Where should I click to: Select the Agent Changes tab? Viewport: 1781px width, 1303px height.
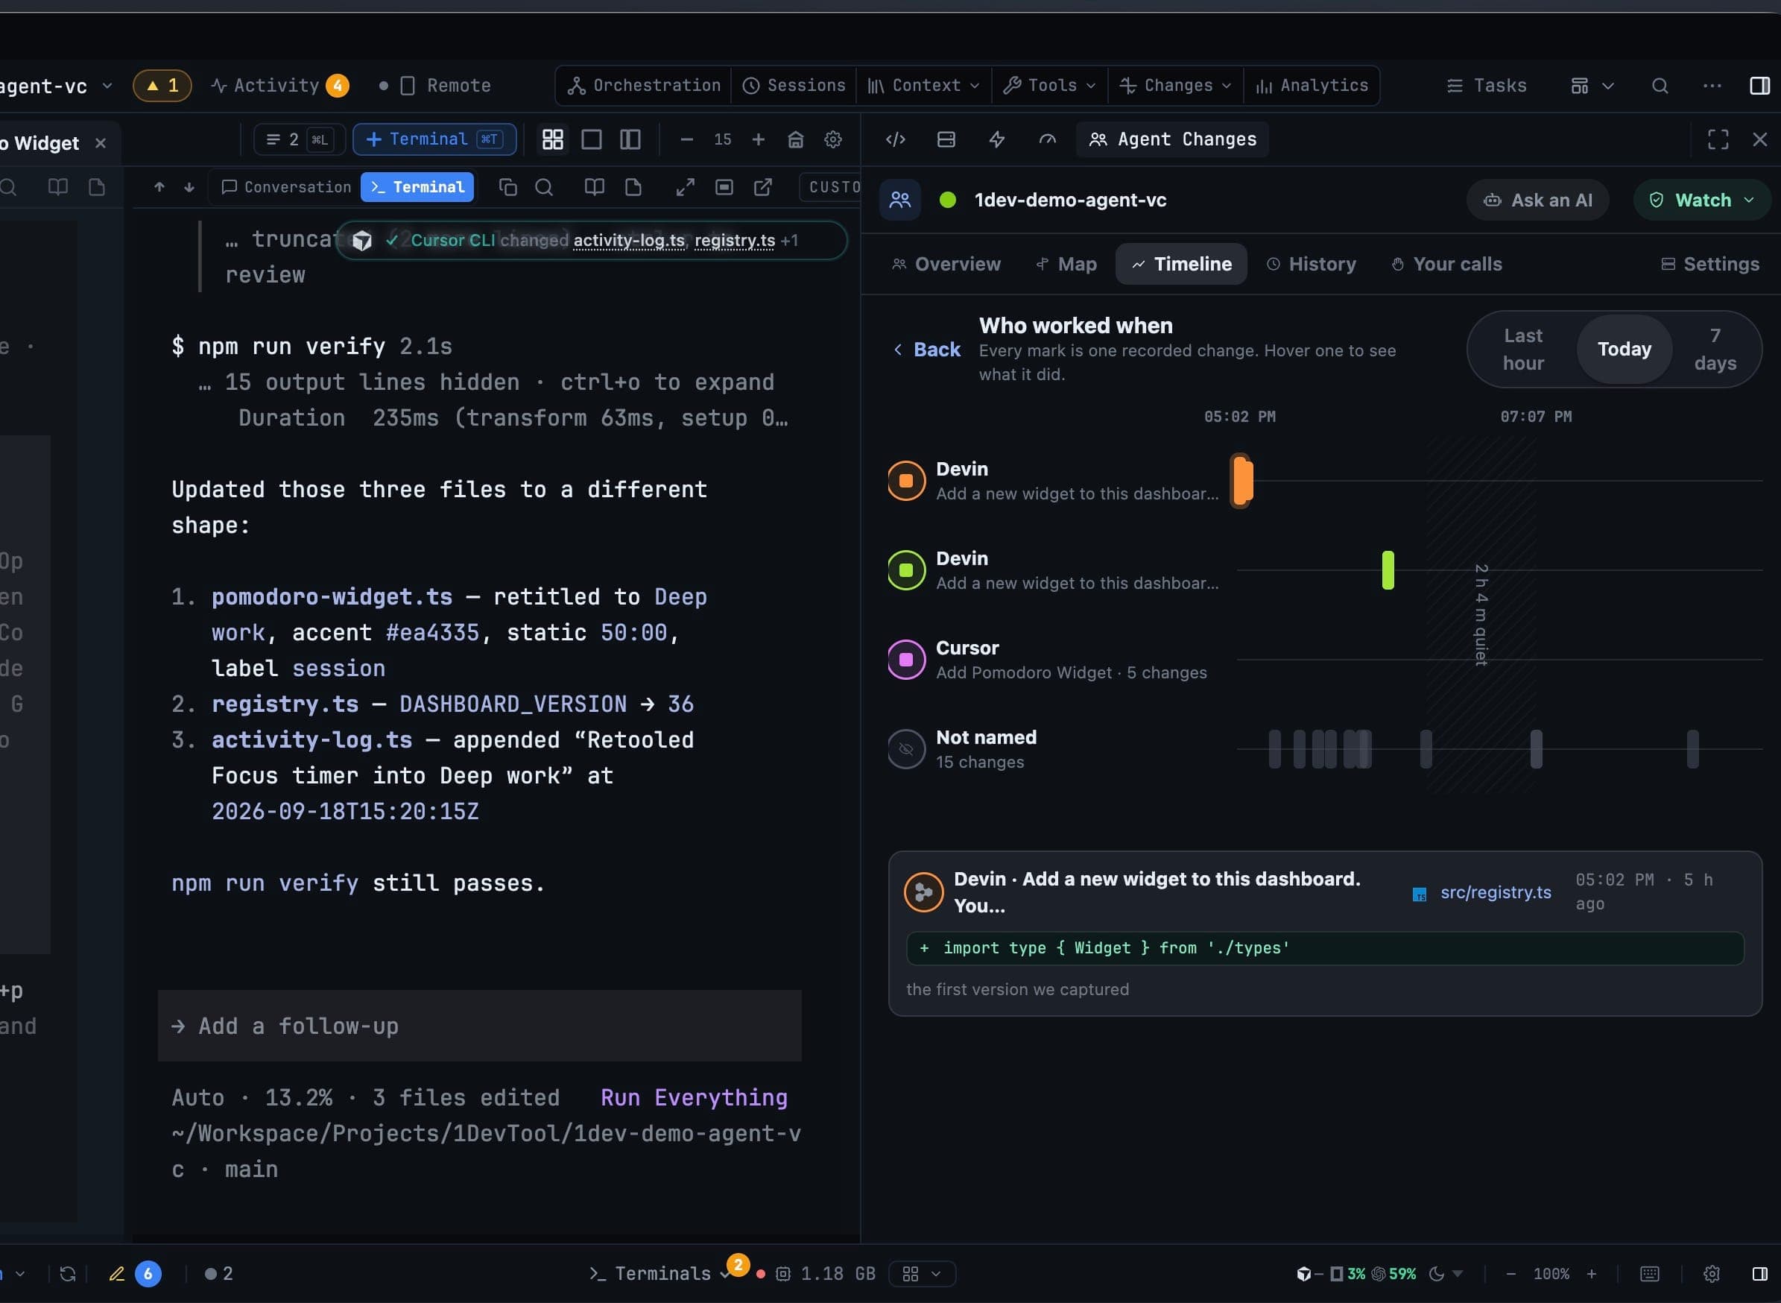1172,139
